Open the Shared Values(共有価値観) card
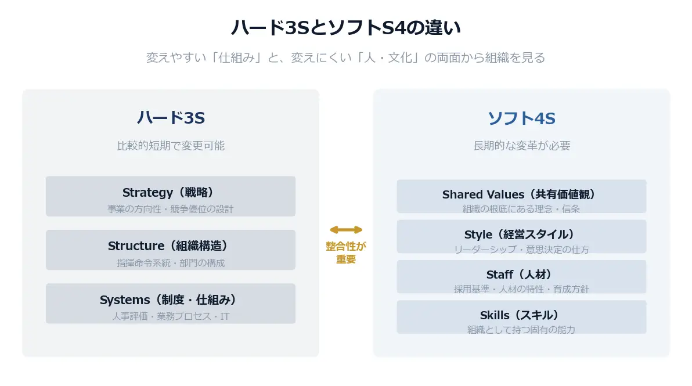Image resolution: width=692 pixels, height=386 pixels. 521,195
